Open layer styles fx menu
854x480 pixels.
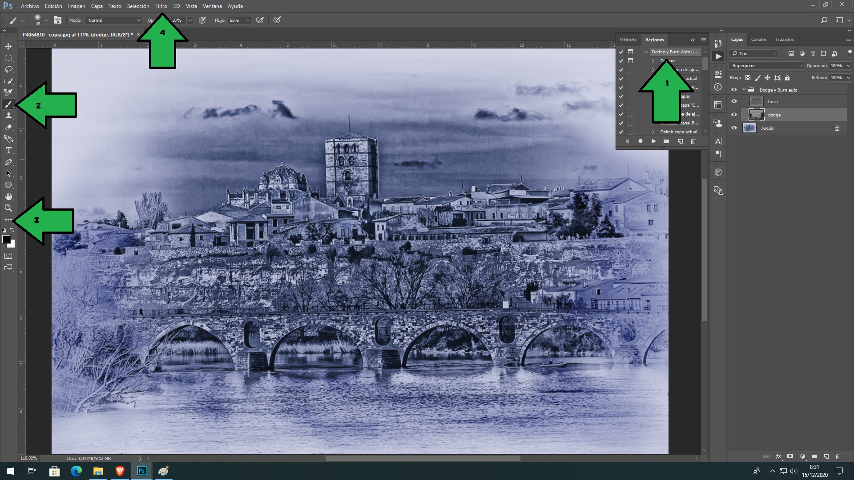pyautogui.click(x=778, y=456)
